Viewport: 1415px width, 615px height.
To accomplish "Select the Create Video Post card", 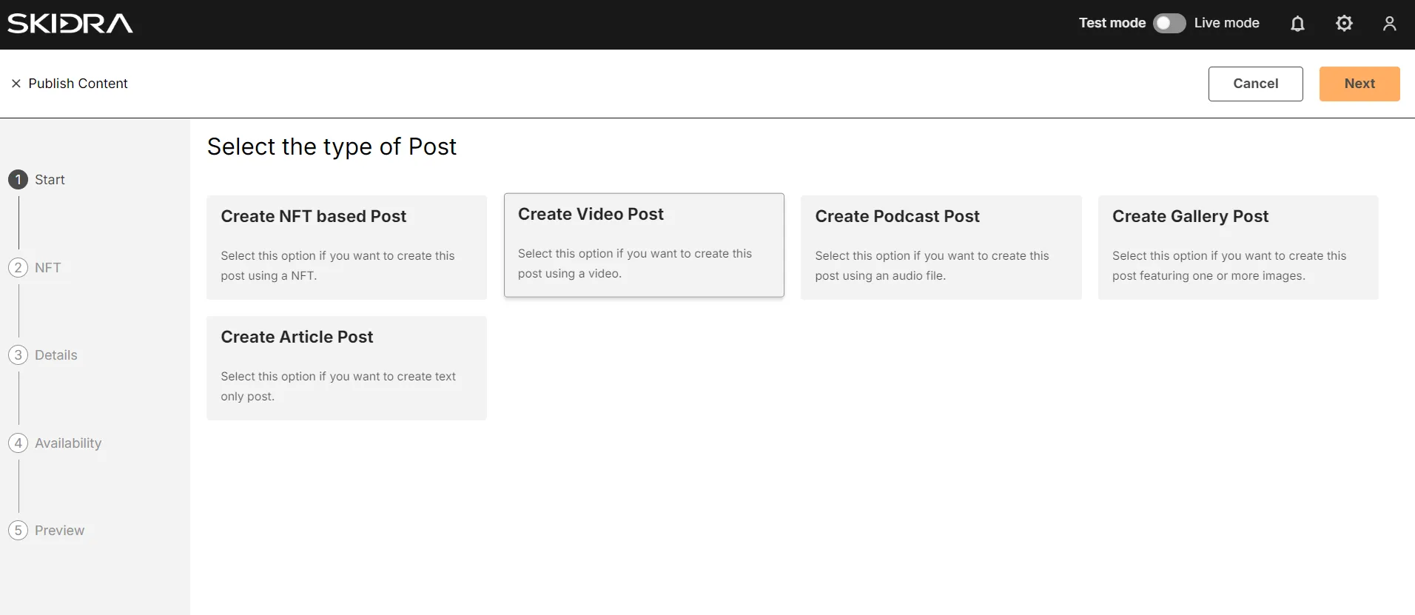I will pyautogui.click(x=644, y=245).
